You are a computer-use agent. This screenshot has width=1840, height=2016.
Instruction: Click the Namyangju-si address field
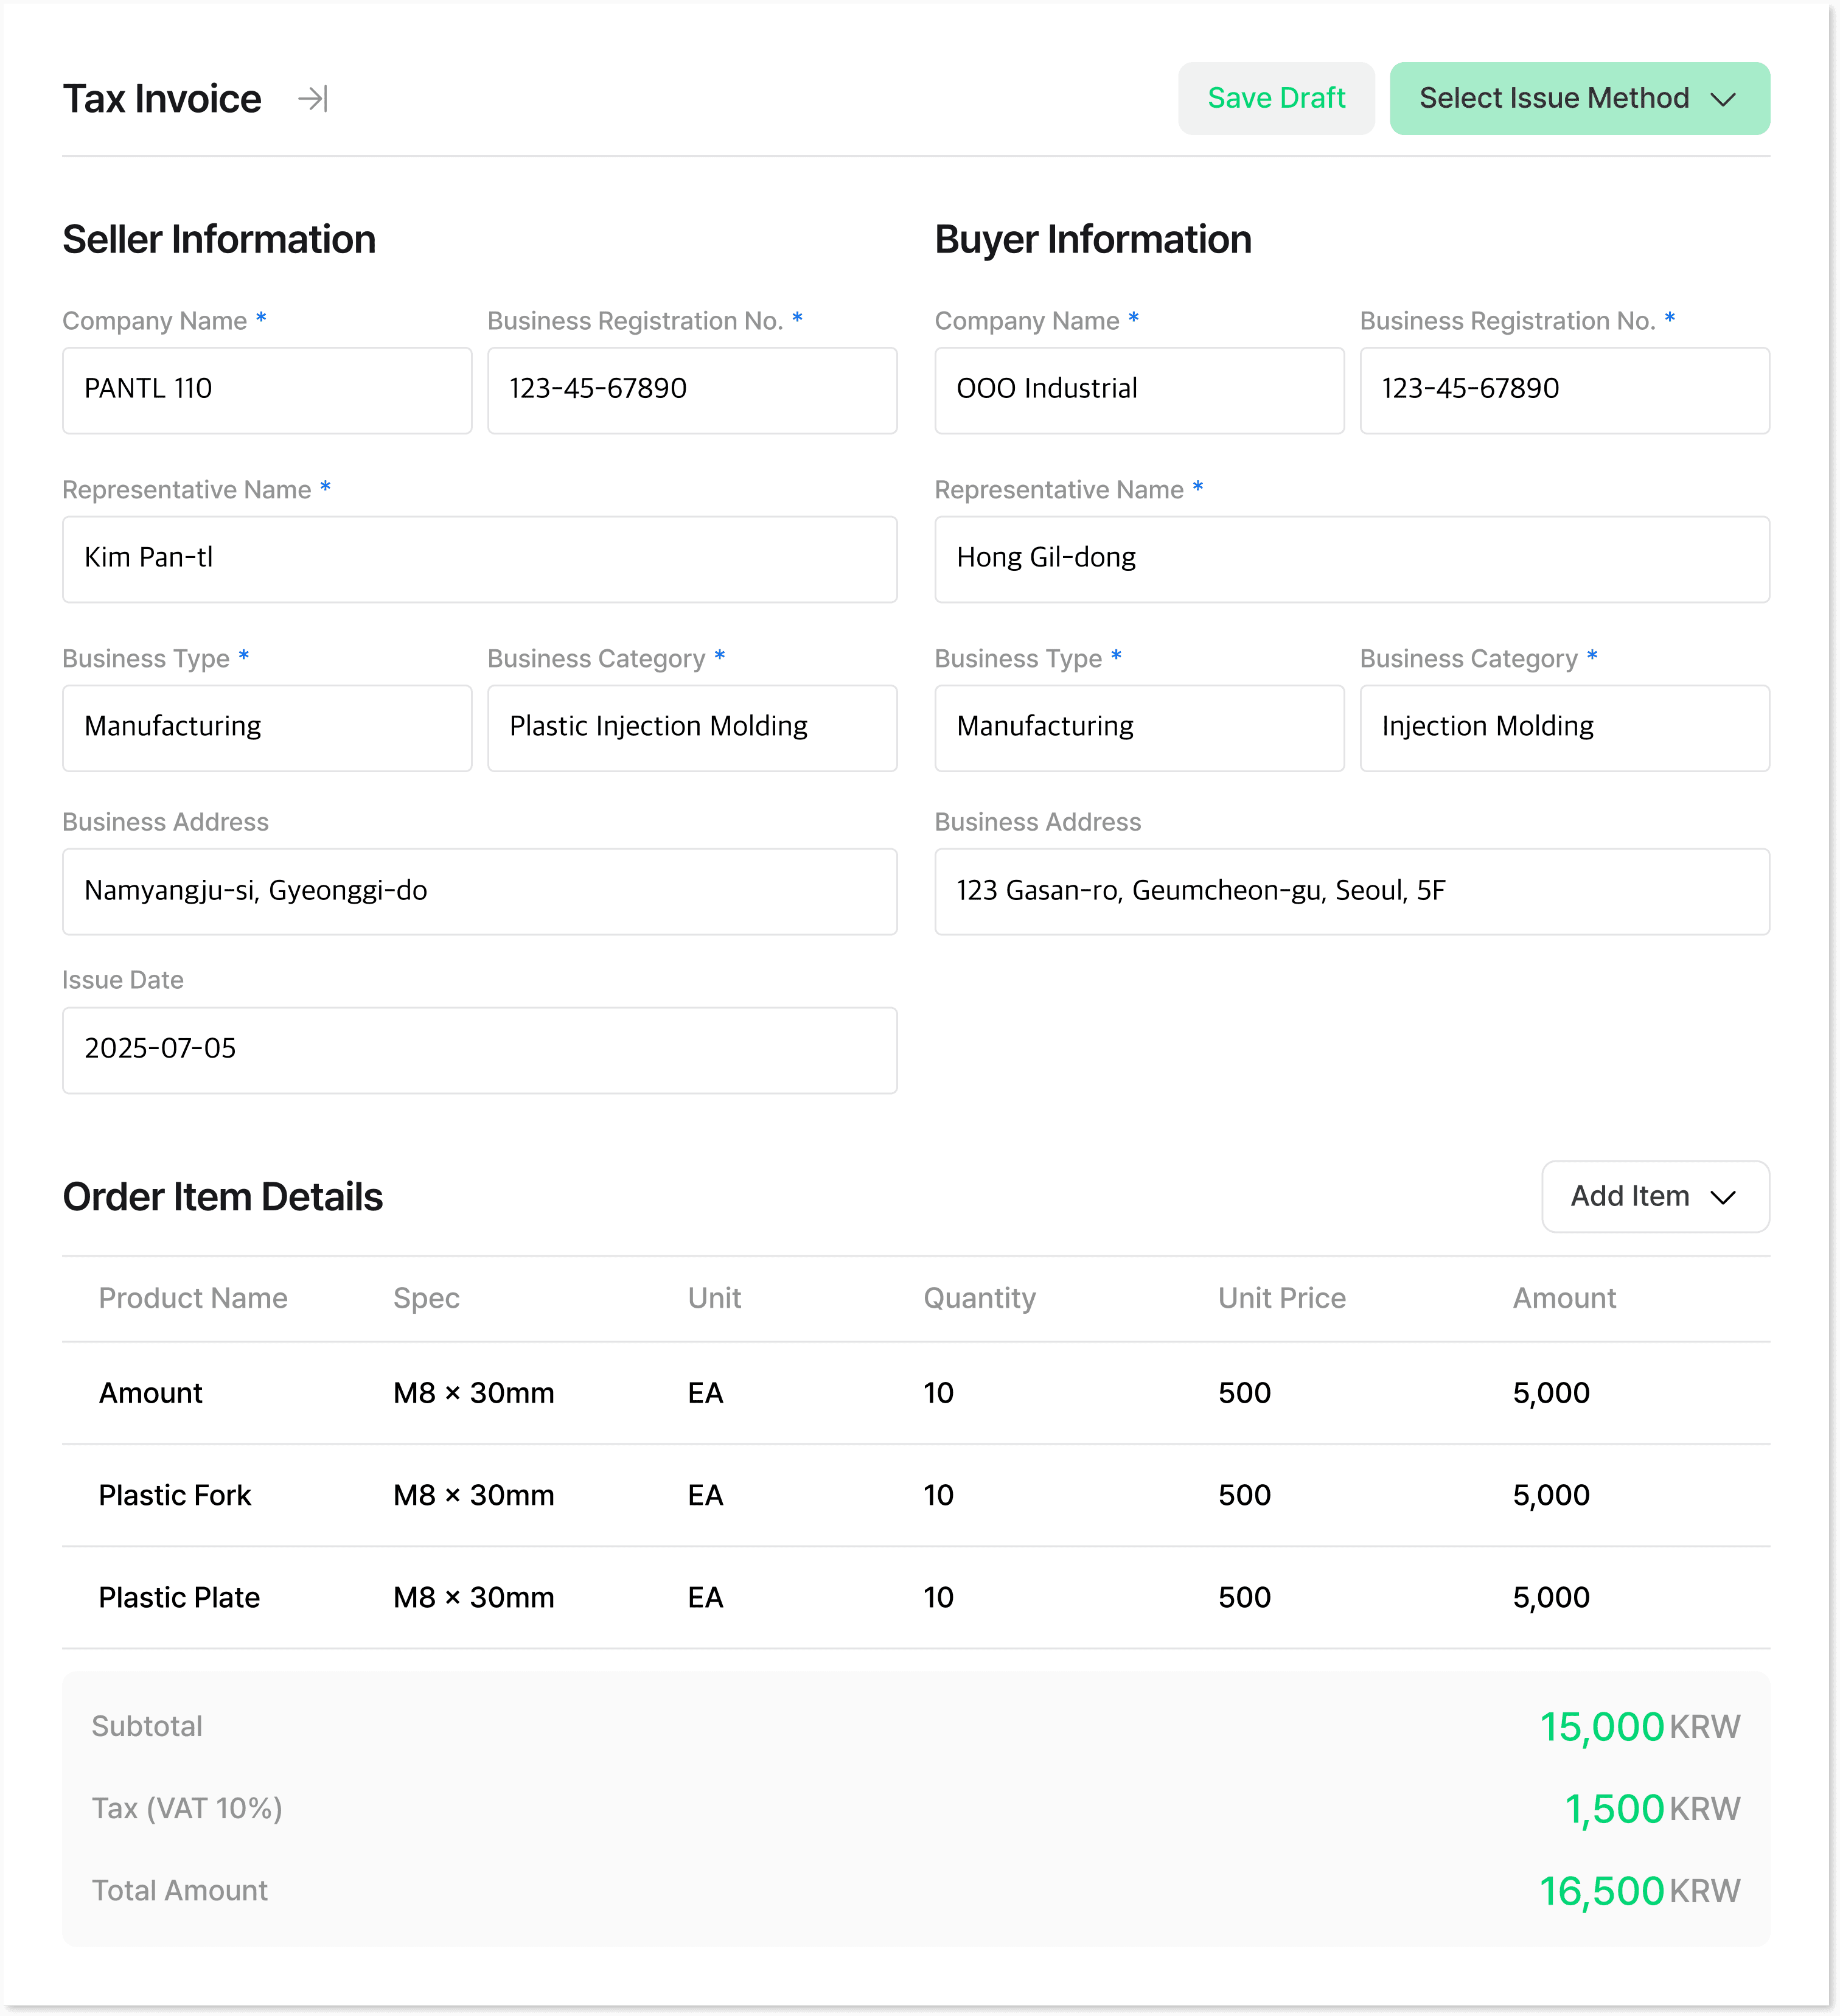[479, 891]
